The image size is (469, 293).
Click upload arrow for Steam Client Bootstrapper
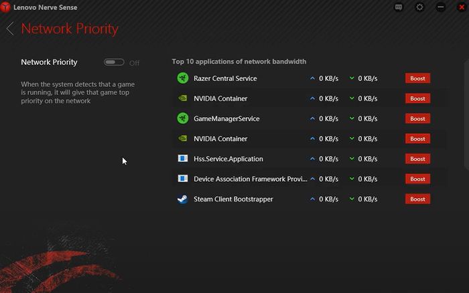click(x=313, y=199)
